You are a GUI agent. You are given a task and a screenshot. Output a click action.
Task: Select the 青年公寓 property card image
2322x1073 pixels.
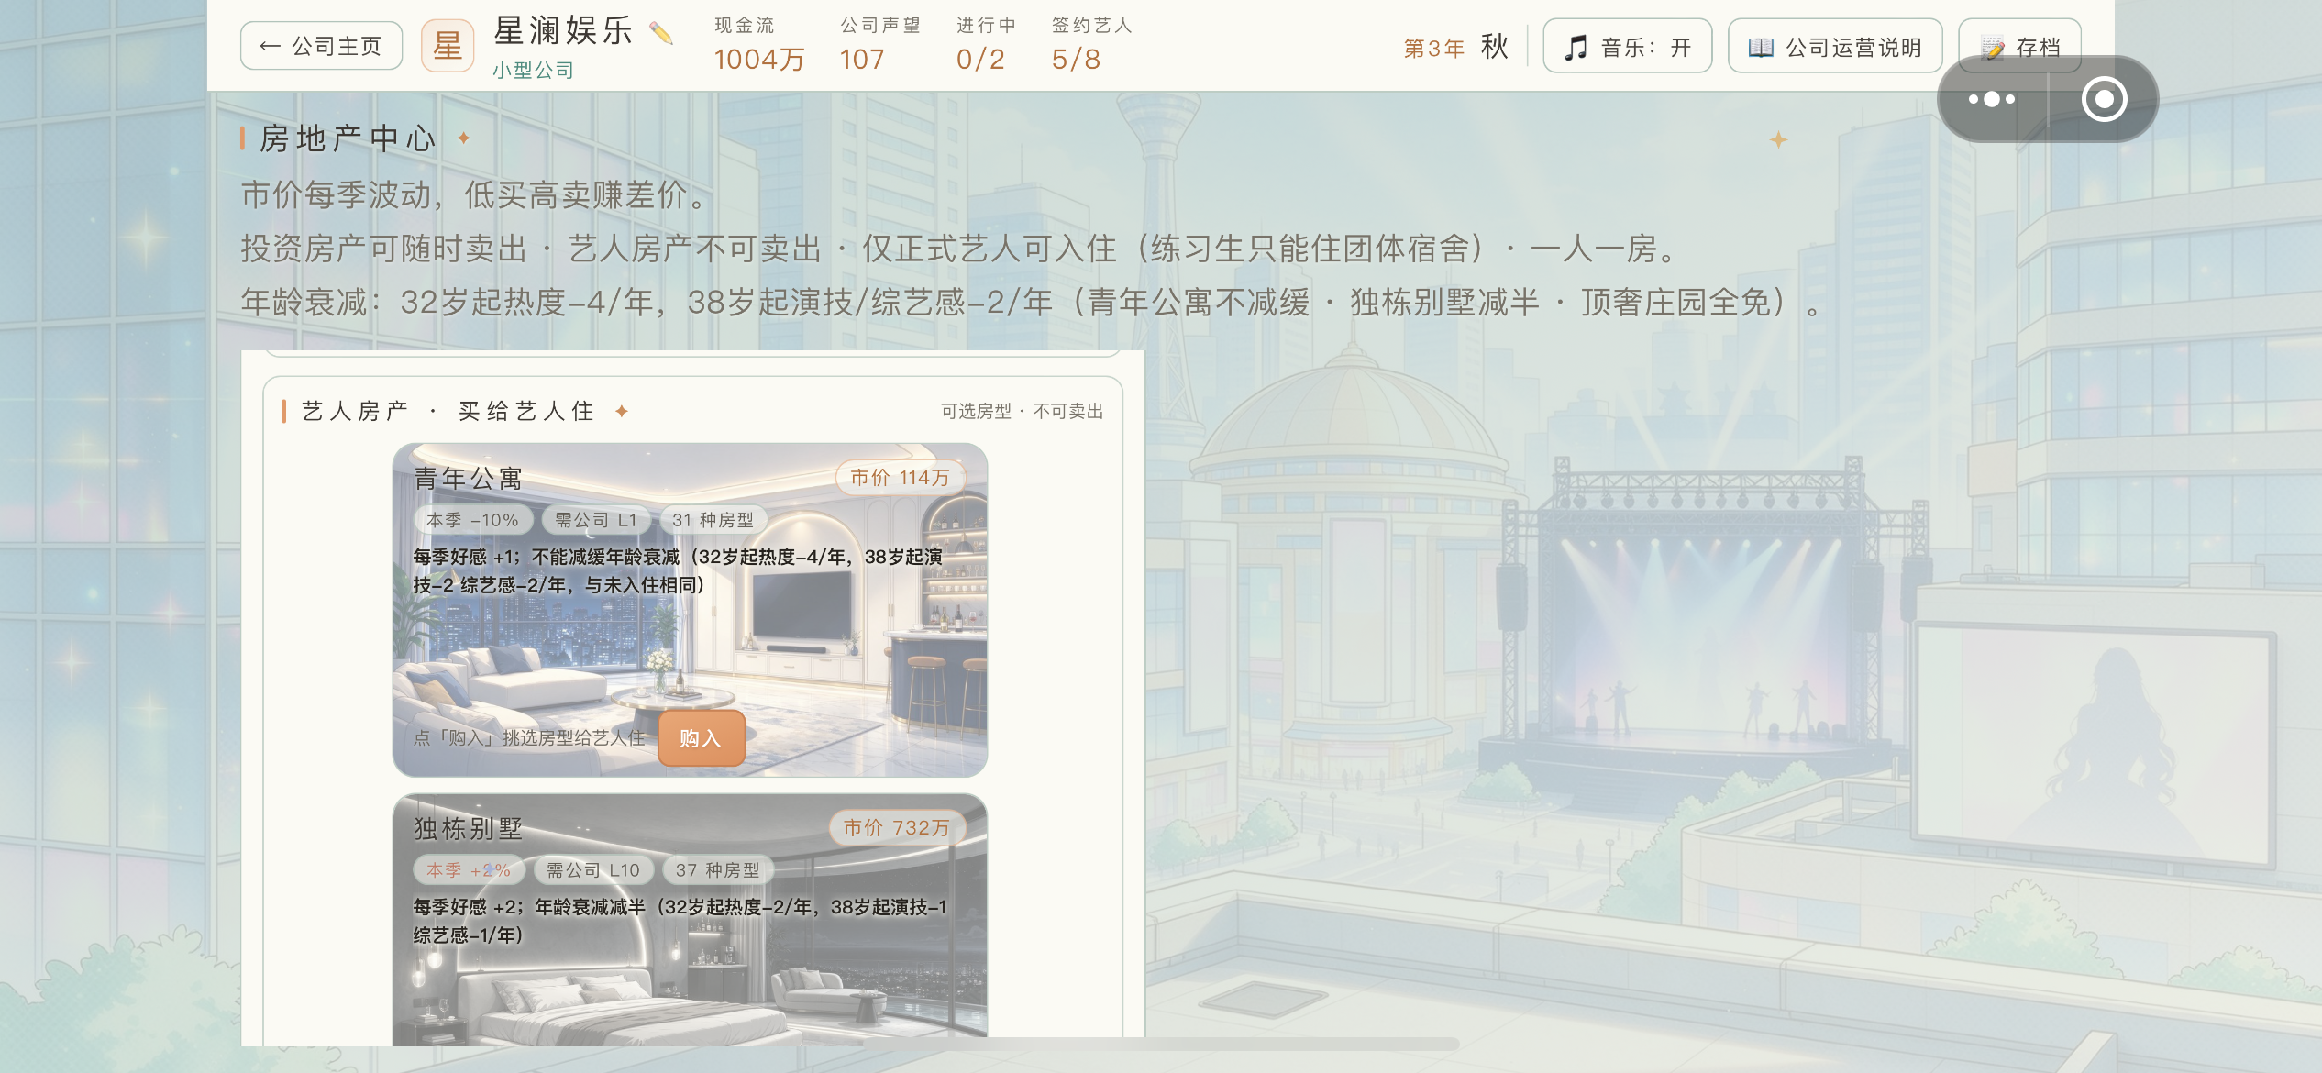690,610
